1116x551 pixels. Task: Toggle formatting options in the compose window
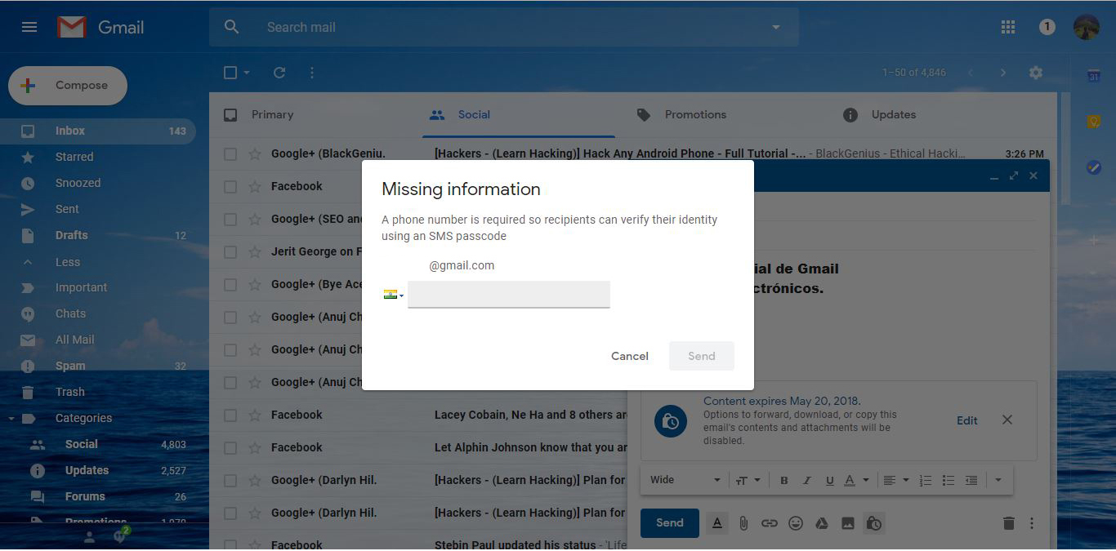tap(717, 523)
